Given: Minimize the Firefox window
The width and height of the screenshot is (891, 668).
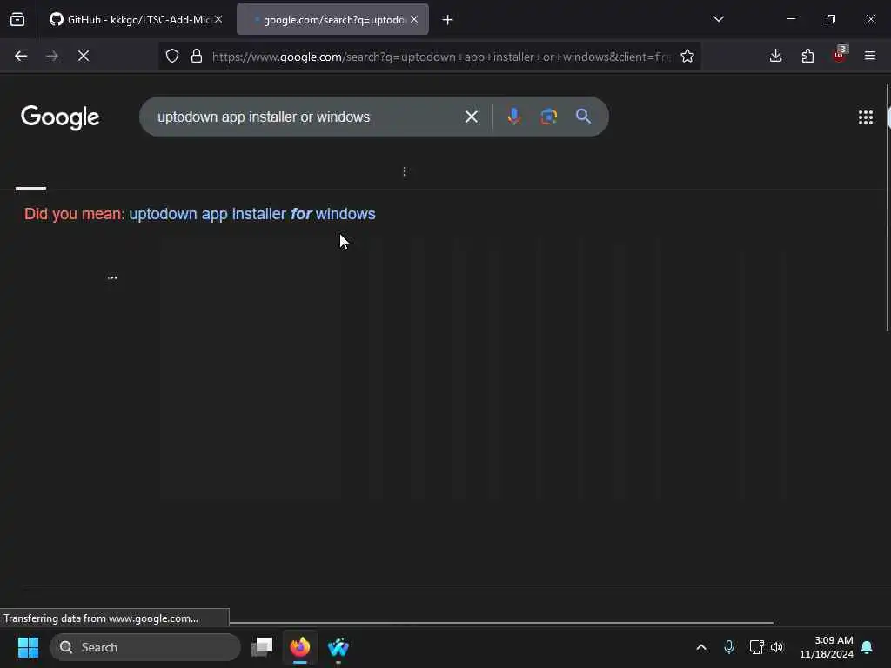Looking at the screenshot, I should 790,19.
